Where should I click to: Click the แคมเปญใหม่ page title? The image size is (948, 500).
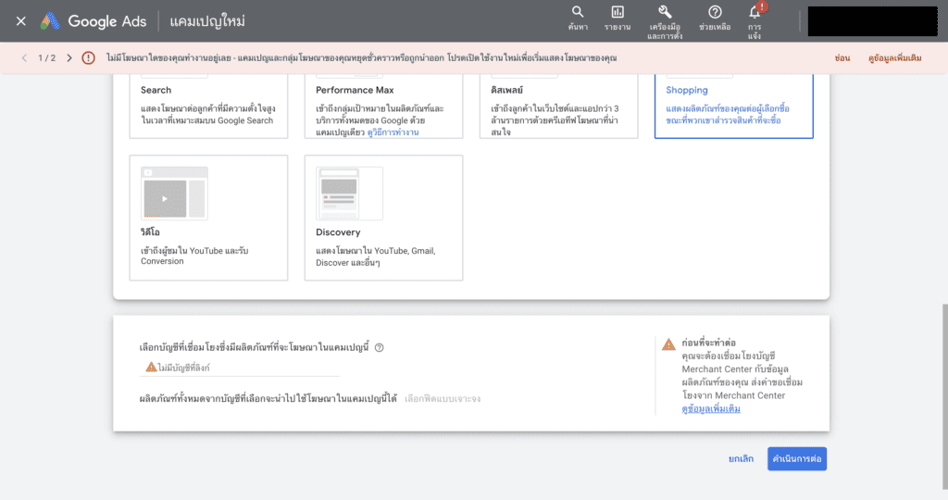click(207, 21)
